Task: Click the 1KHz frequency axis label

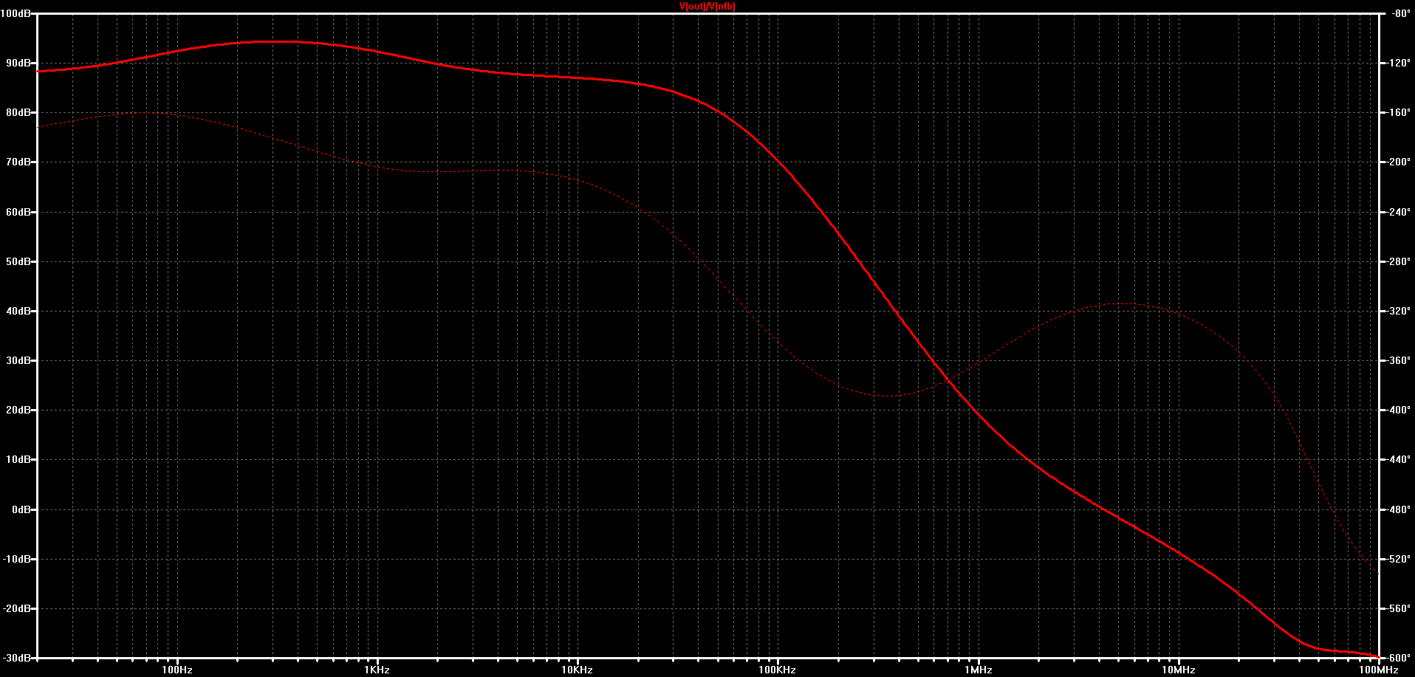Action: pyautogui.click(x=377, y=670)
